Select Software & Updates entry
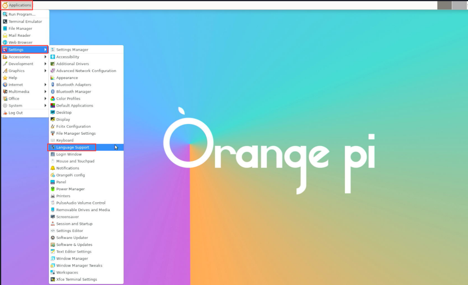The width and height of the screenshot is (468, 285). point(86,245)
